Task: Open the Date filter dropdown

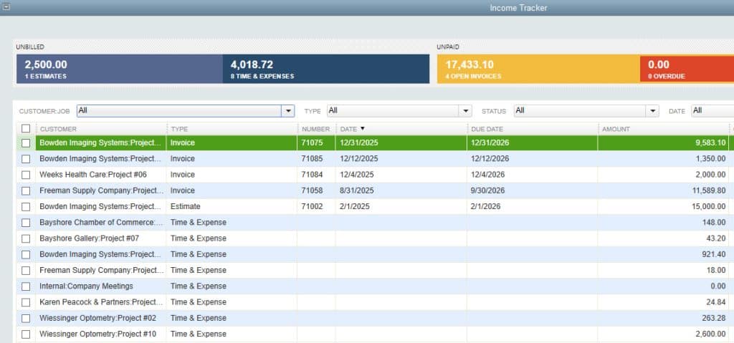Action: (712, 111)
